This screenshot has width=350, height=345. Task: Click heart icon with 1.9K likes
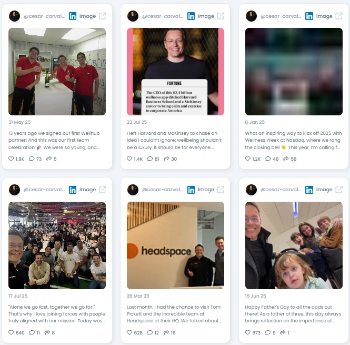tap(11, 159)
